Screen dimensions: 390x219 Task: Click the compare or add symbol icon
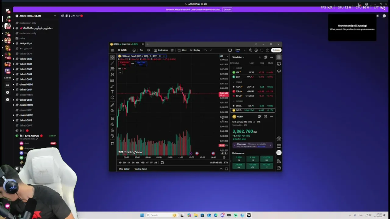click(x=134, y=50)
